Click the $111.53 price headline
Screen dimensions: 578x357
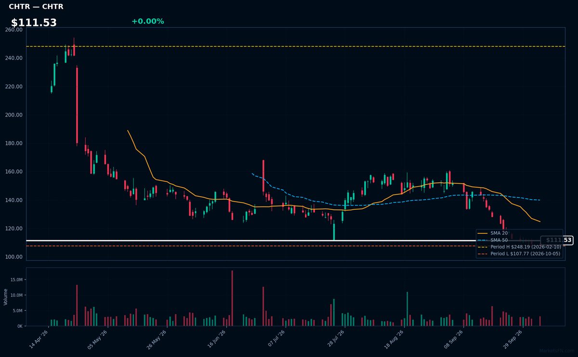coord(34,23)
